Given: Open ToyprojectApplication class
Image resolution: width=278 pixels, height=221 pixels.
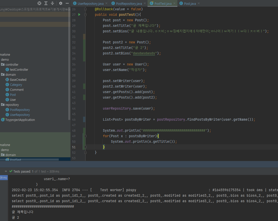Looking at the screenshot, I should tap(20, 120).
